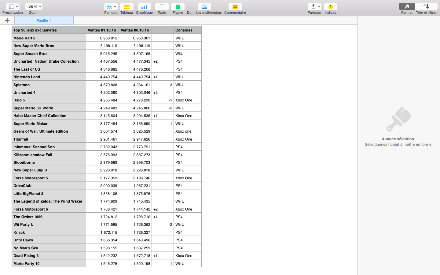Click the Titanfall cell
440x275 pixels.
(49, 139)
